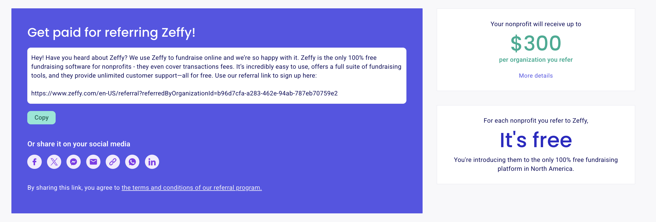Send referral via Messenger icon
Image resolution: width=656 pixels, height=222 pixels.
(x=74, y=162)
